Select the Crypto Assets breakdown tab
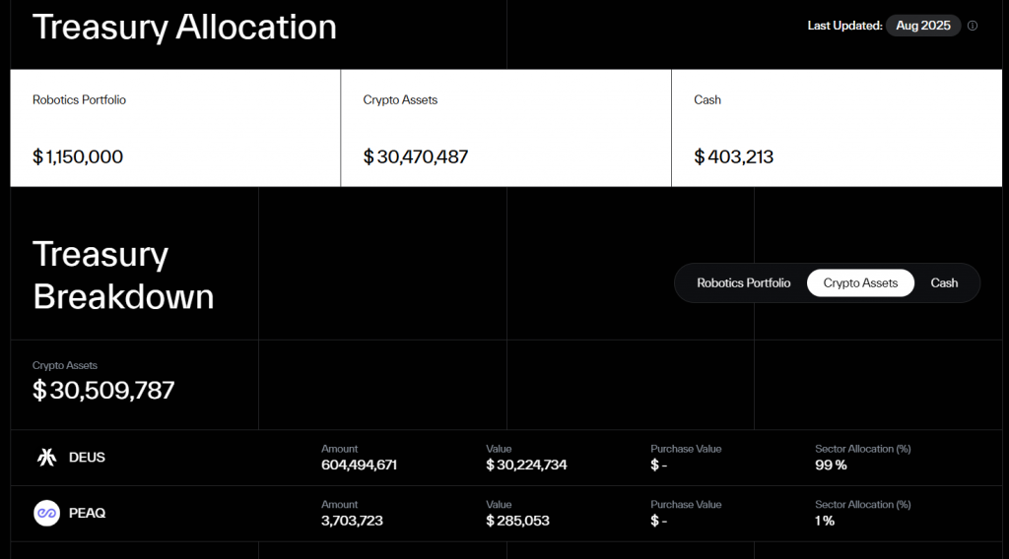1009x559 pixels. [860, 282]
